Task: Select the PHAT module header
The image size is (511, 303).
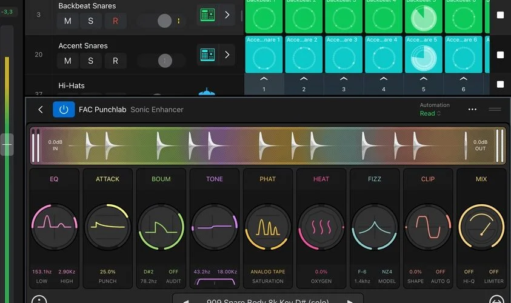Action: (268, 179)
